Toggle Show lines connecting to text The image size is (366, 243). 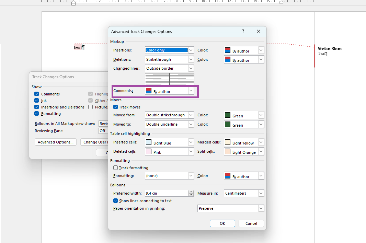[116, 200]
